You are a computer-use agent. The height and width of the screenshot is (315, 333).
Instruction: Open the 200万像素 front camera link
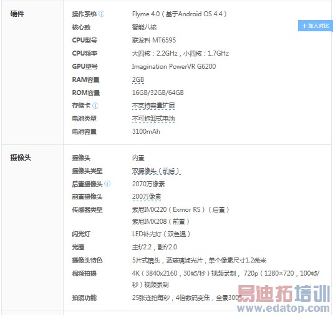(147, 197)
